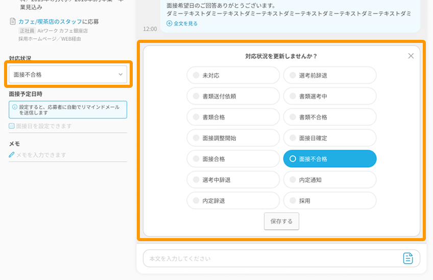Click the 保存する button
This screenshot has height=280, width=433.
point(281,221)
